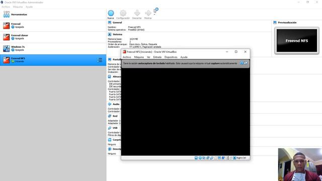Click the Descartar arrow toolbar icon

(x=137, y=14)
